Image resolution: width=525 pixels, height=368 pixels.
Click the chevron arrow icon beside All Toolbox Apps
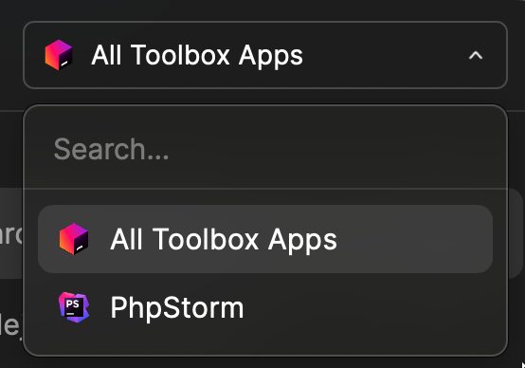[476, 55]
